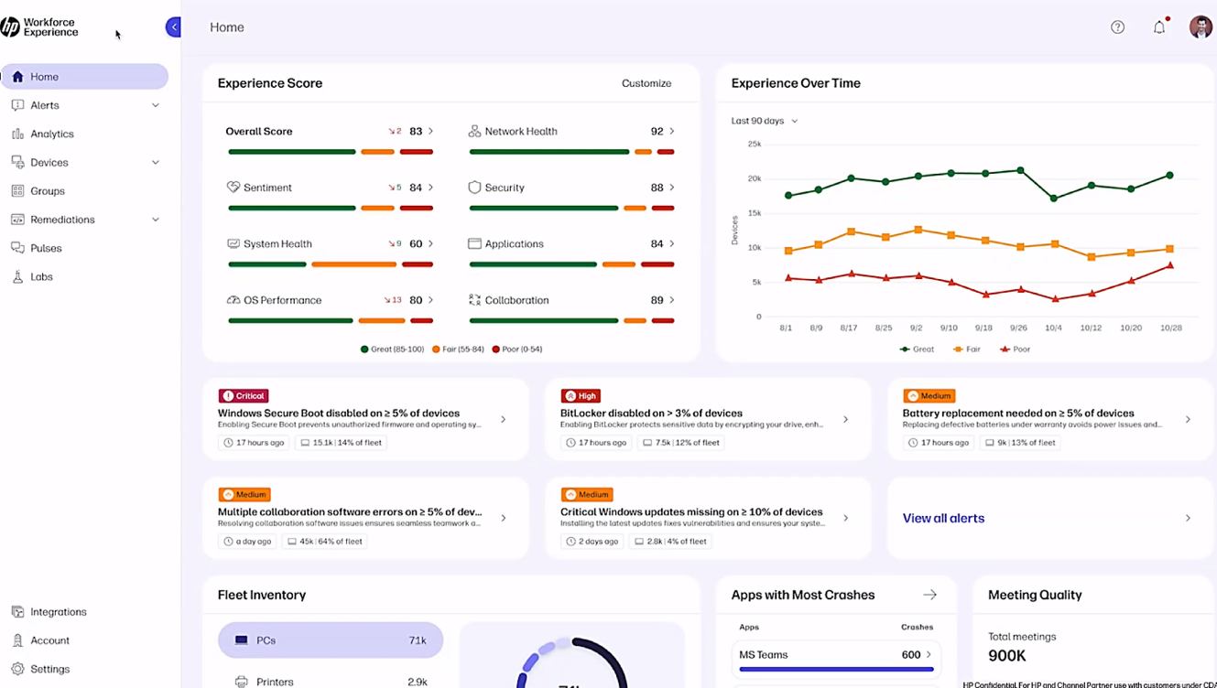Open Sentiment score details chevron

430,187
